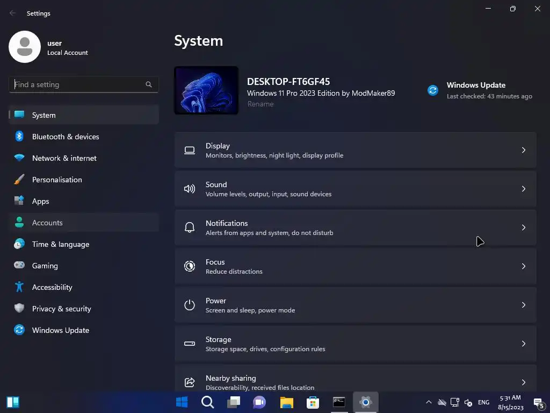This screenshot has width=550, height=413.
Task: Click the Notifications bell icon
Action: [190, 227]
